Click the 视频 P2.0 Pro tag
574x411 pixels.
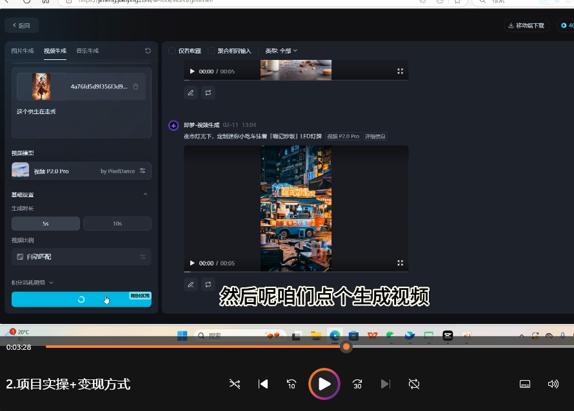[343, 137]
